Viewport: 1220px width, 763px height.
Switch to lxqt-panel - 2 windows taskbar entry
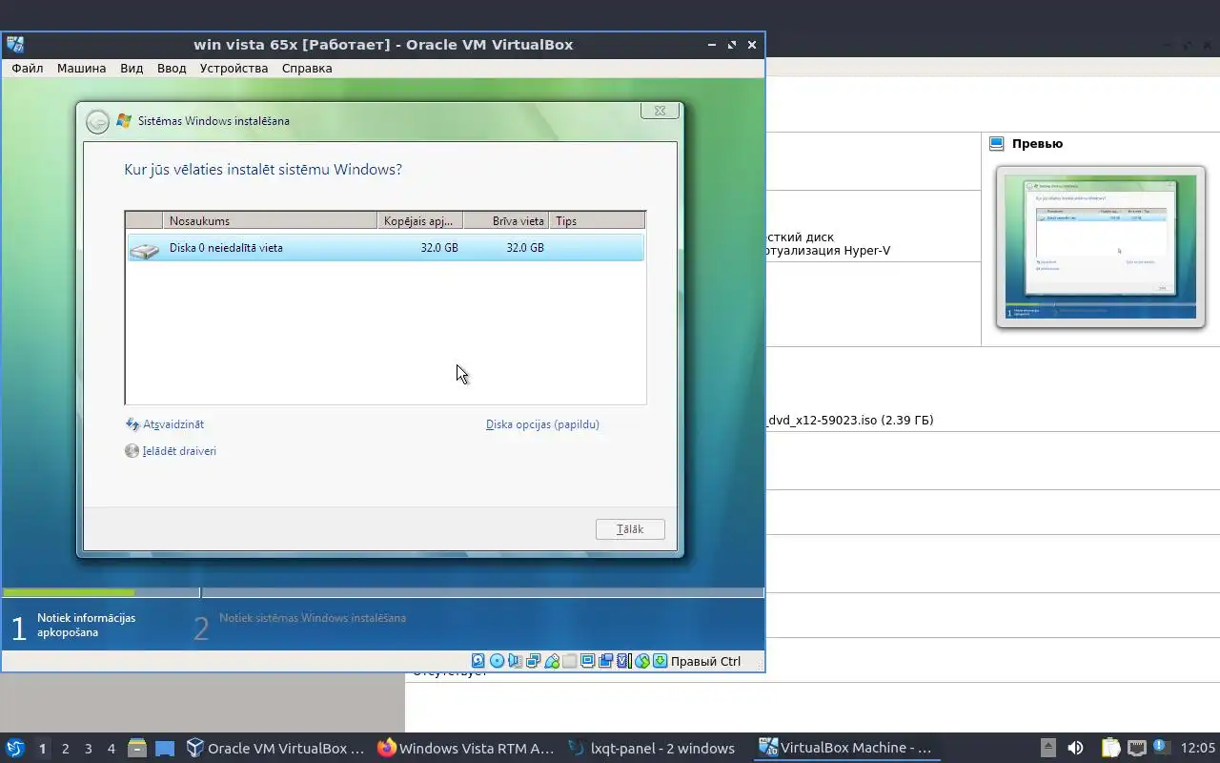point(652,748)
